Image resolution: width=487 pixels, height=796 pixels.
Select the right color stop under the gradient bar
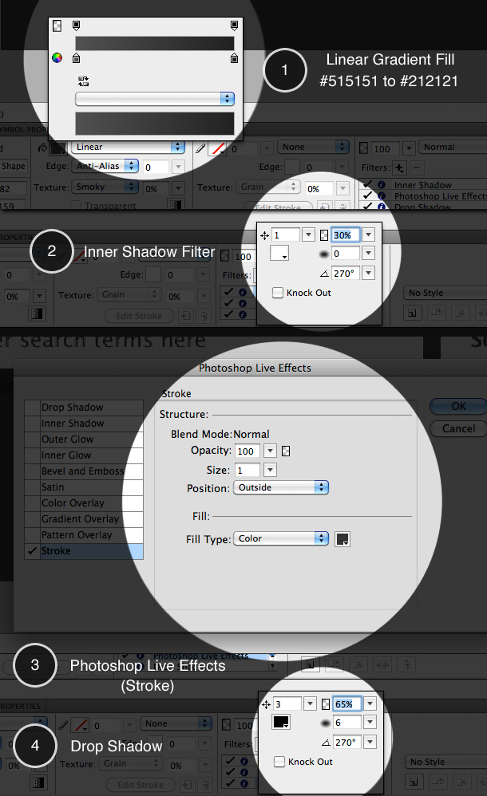pyautogui.click(x=234, y=57)
